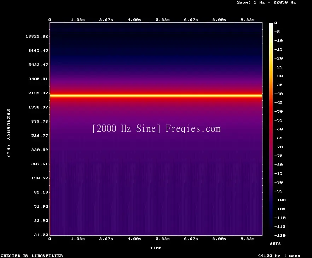
Task: Select the 4.00s label on upper time axis
Action: [x=134, y=20]
